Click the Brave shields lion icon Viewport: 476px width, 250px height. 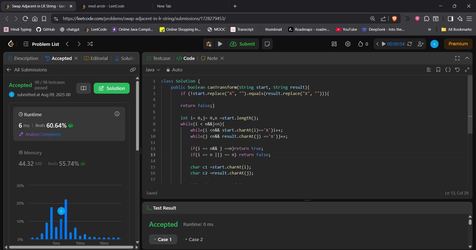[x=395, y=19]
